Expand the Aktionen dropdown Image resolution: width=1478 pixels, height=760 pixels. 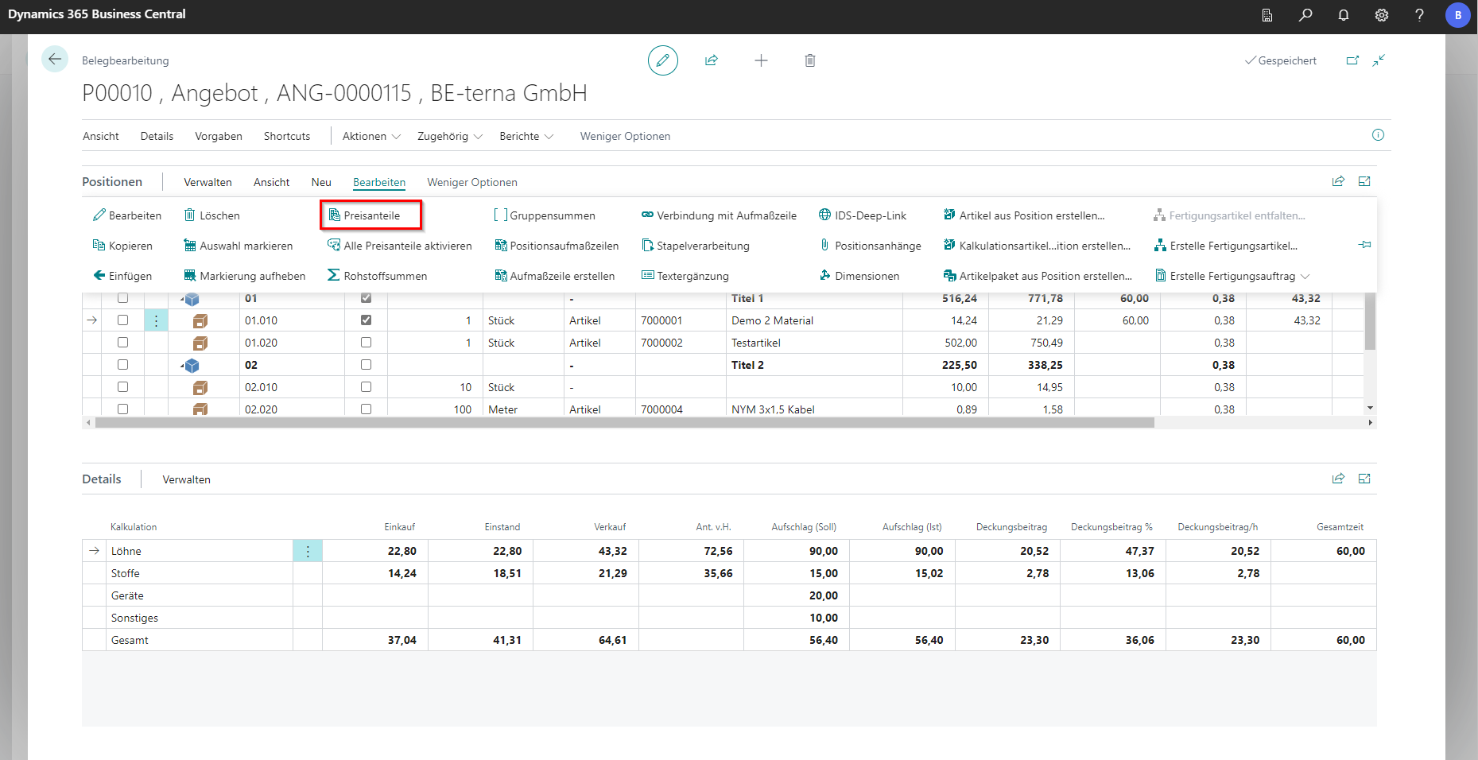(x=371, y=136)
